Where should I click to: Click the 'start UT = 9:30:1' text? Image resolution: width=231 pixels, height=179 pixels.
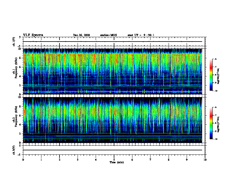[x=141, y=35]
